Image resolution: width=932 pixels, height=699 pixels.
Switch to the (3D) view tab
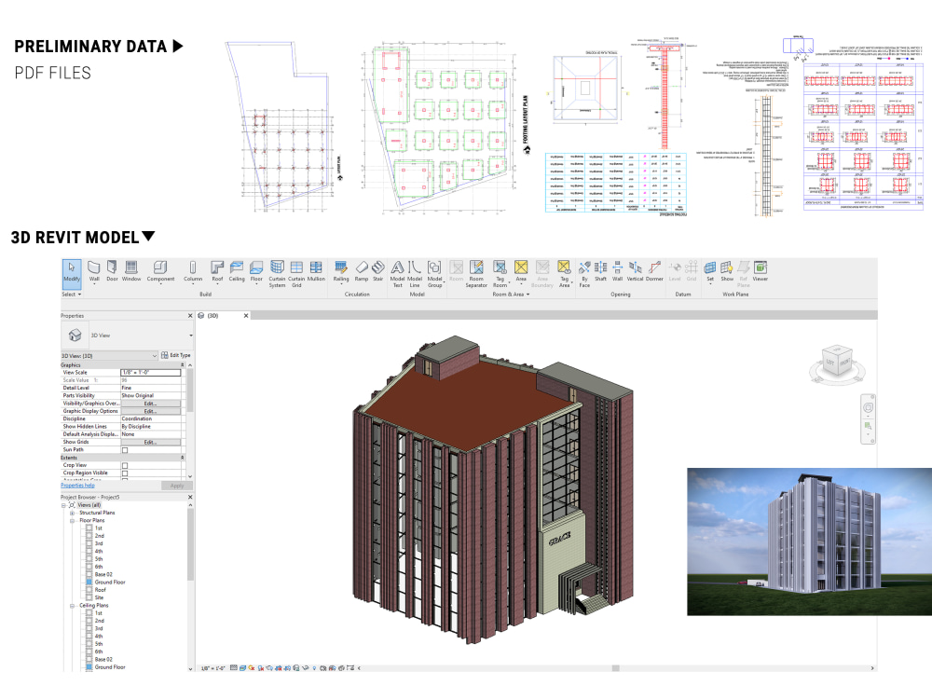click(x=212, y=316)
